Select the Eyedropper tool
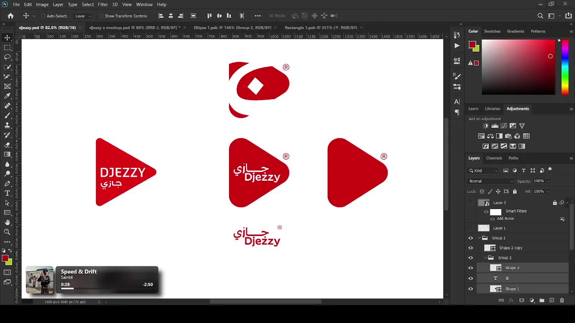575x323 pixels. coord(7,96)
